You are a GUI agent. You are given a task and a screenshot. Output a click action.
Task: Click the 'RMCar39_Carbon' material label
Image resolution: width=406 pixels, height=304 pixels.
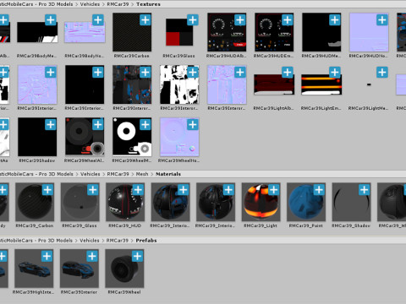(x=35, y=225)
